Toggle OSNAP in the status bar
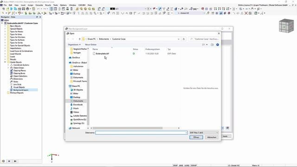 [x=194, y=165]
